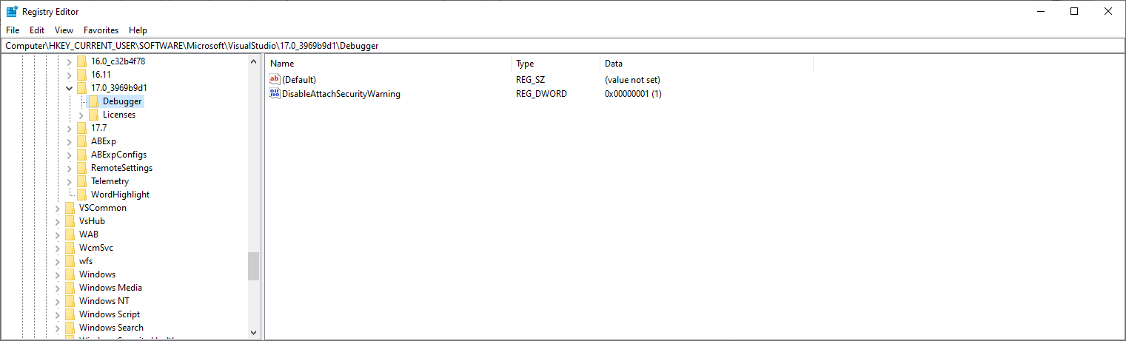Select the WcmSvc key label
Screen dimensions: 1126x341
tap(96, 248)
